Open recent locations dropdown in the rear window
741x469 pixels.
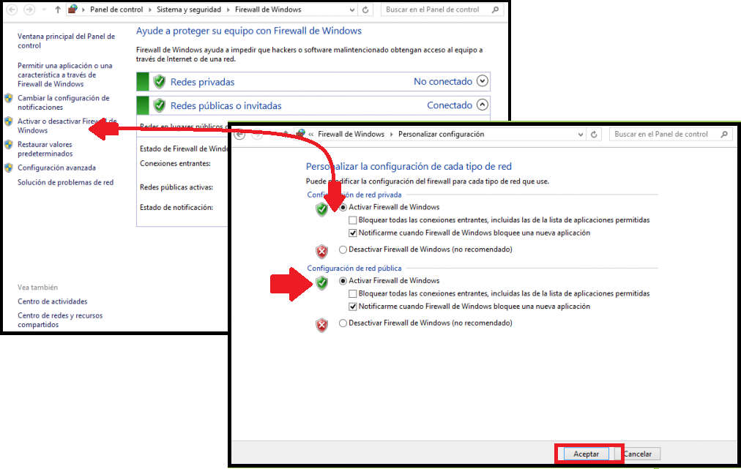pos(44,10)
